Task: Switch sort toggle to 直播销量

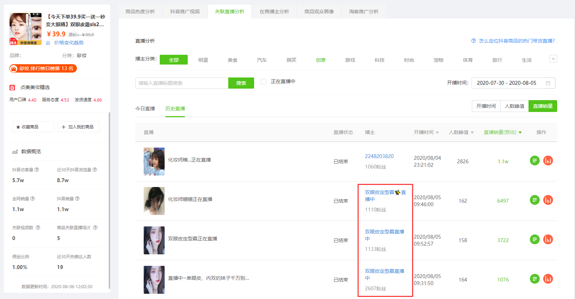Action: click(543, 106)
